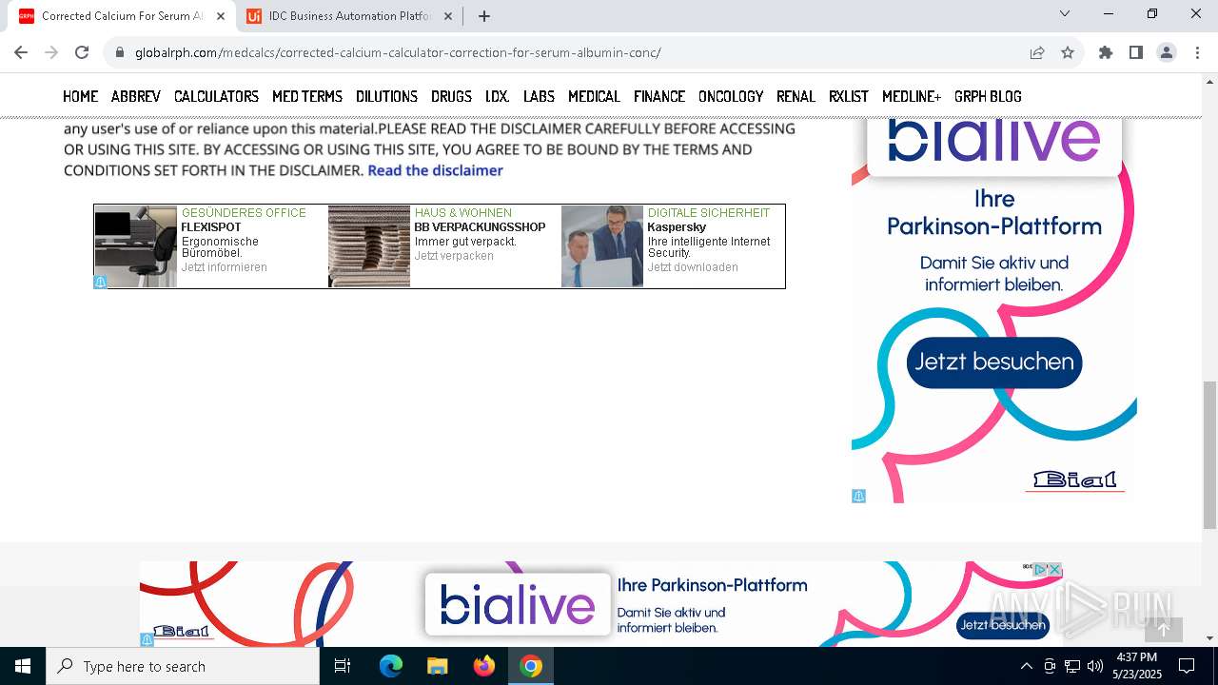This screenshot has height=685, width=1218.
Task: Click the Jetzt besuchen button in bottom banner
Action: 1003,625
